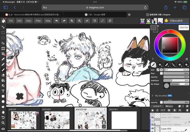
Task: Open the duplicate layer arrow dropdown
Action: point(183,106)
